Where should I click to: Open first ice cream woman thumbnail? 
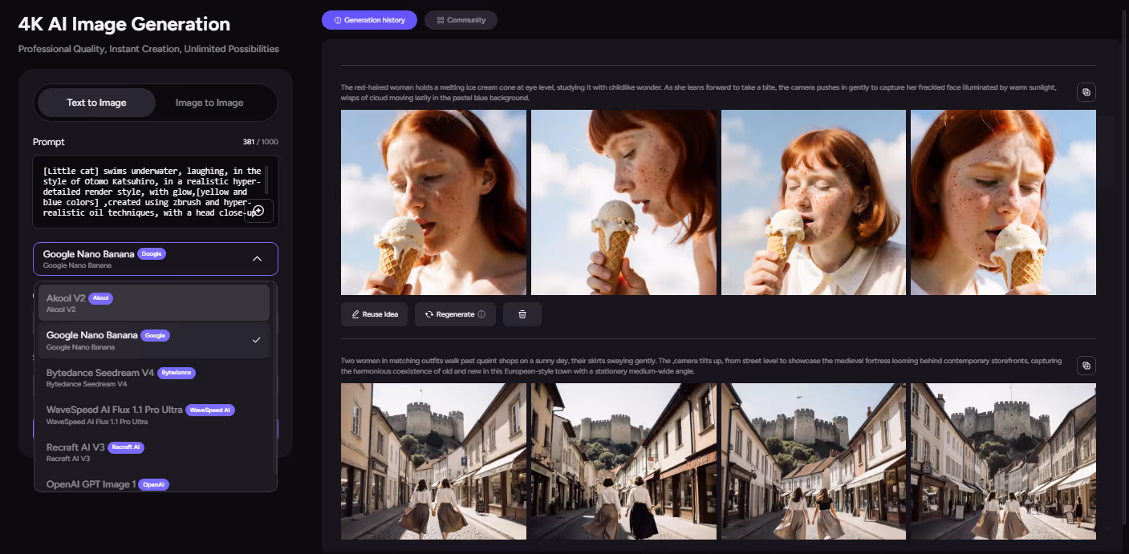[433, 202]
